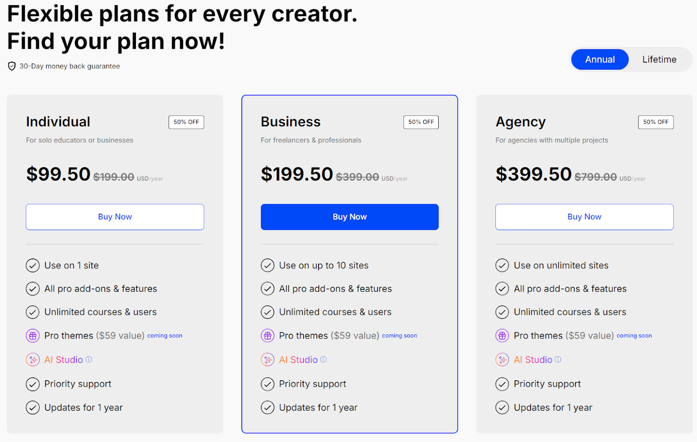Viewport: 697px width, 442px height.
Task: Click the checkmark icon beside Use on 1 site
Action: [x=32, y=265]
